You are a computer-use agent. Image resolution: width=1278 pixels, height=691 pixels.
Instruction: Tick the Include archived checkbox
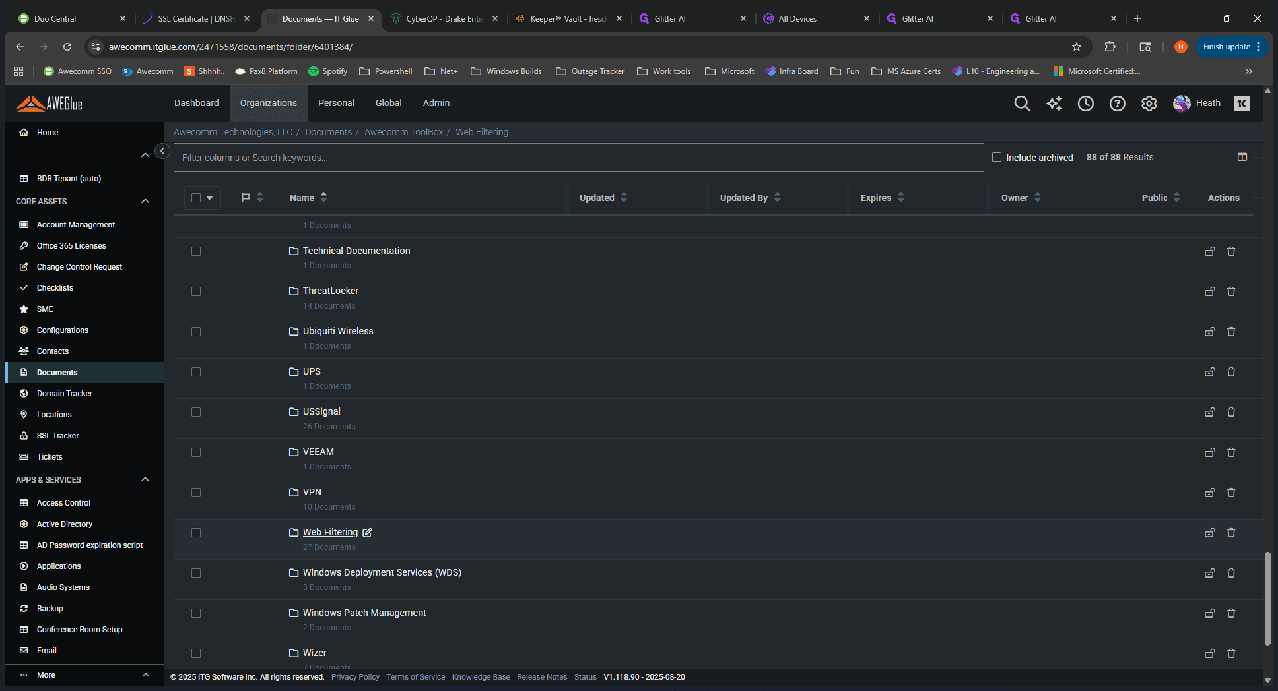[x=997, y=157]
